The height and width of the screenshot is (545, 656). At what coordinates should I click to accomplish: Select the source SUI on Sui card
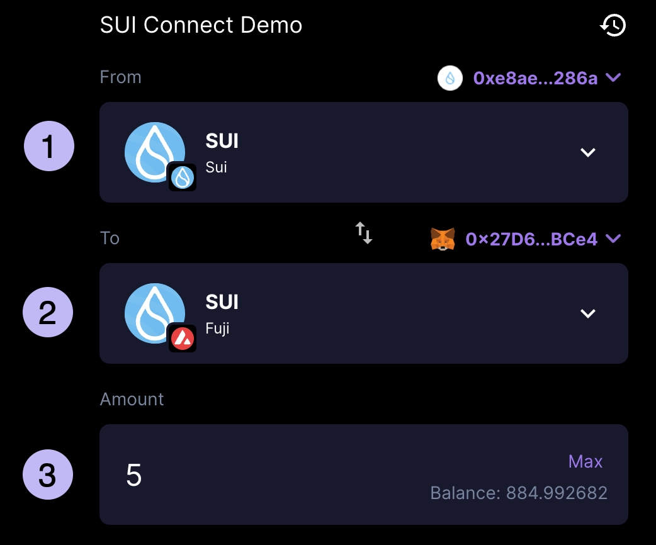(x=363, y=152)
